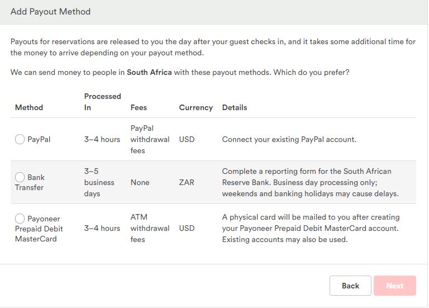Click the 3–5 business days cell
This screenshot has height=308, width=429.
point(99,182)
